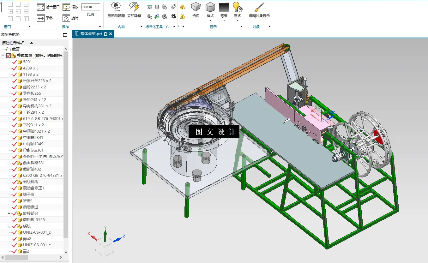Open the 显示 group options arrow

(242, 27)
